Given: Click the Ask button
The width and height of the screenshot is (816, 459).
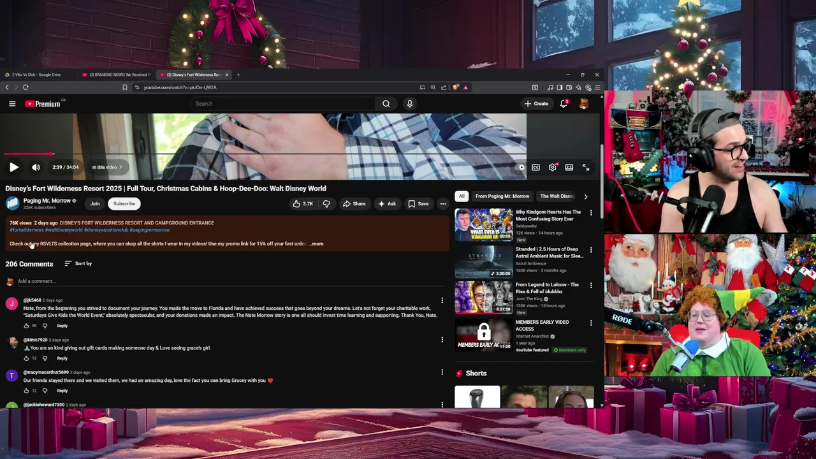Looking at the screenshot, I should pos(387,203).
